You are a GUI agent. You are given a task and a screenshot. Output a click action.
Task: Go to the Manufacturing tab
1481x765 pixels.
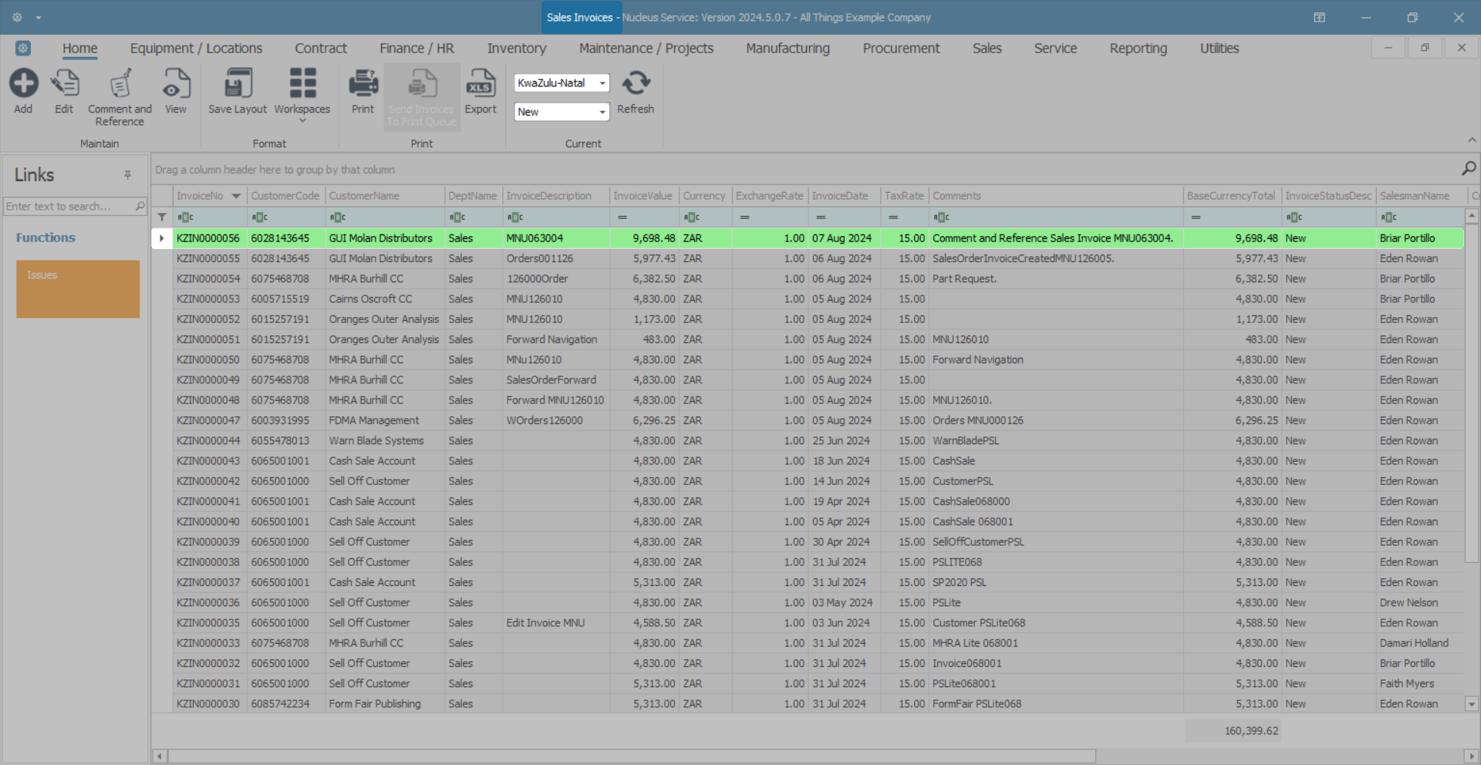788,48
